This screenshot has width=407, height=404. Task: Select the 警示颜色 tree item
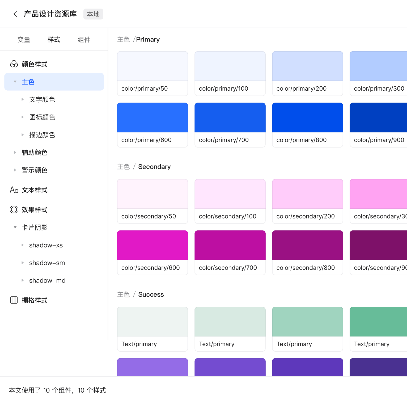tap(35, 170)
